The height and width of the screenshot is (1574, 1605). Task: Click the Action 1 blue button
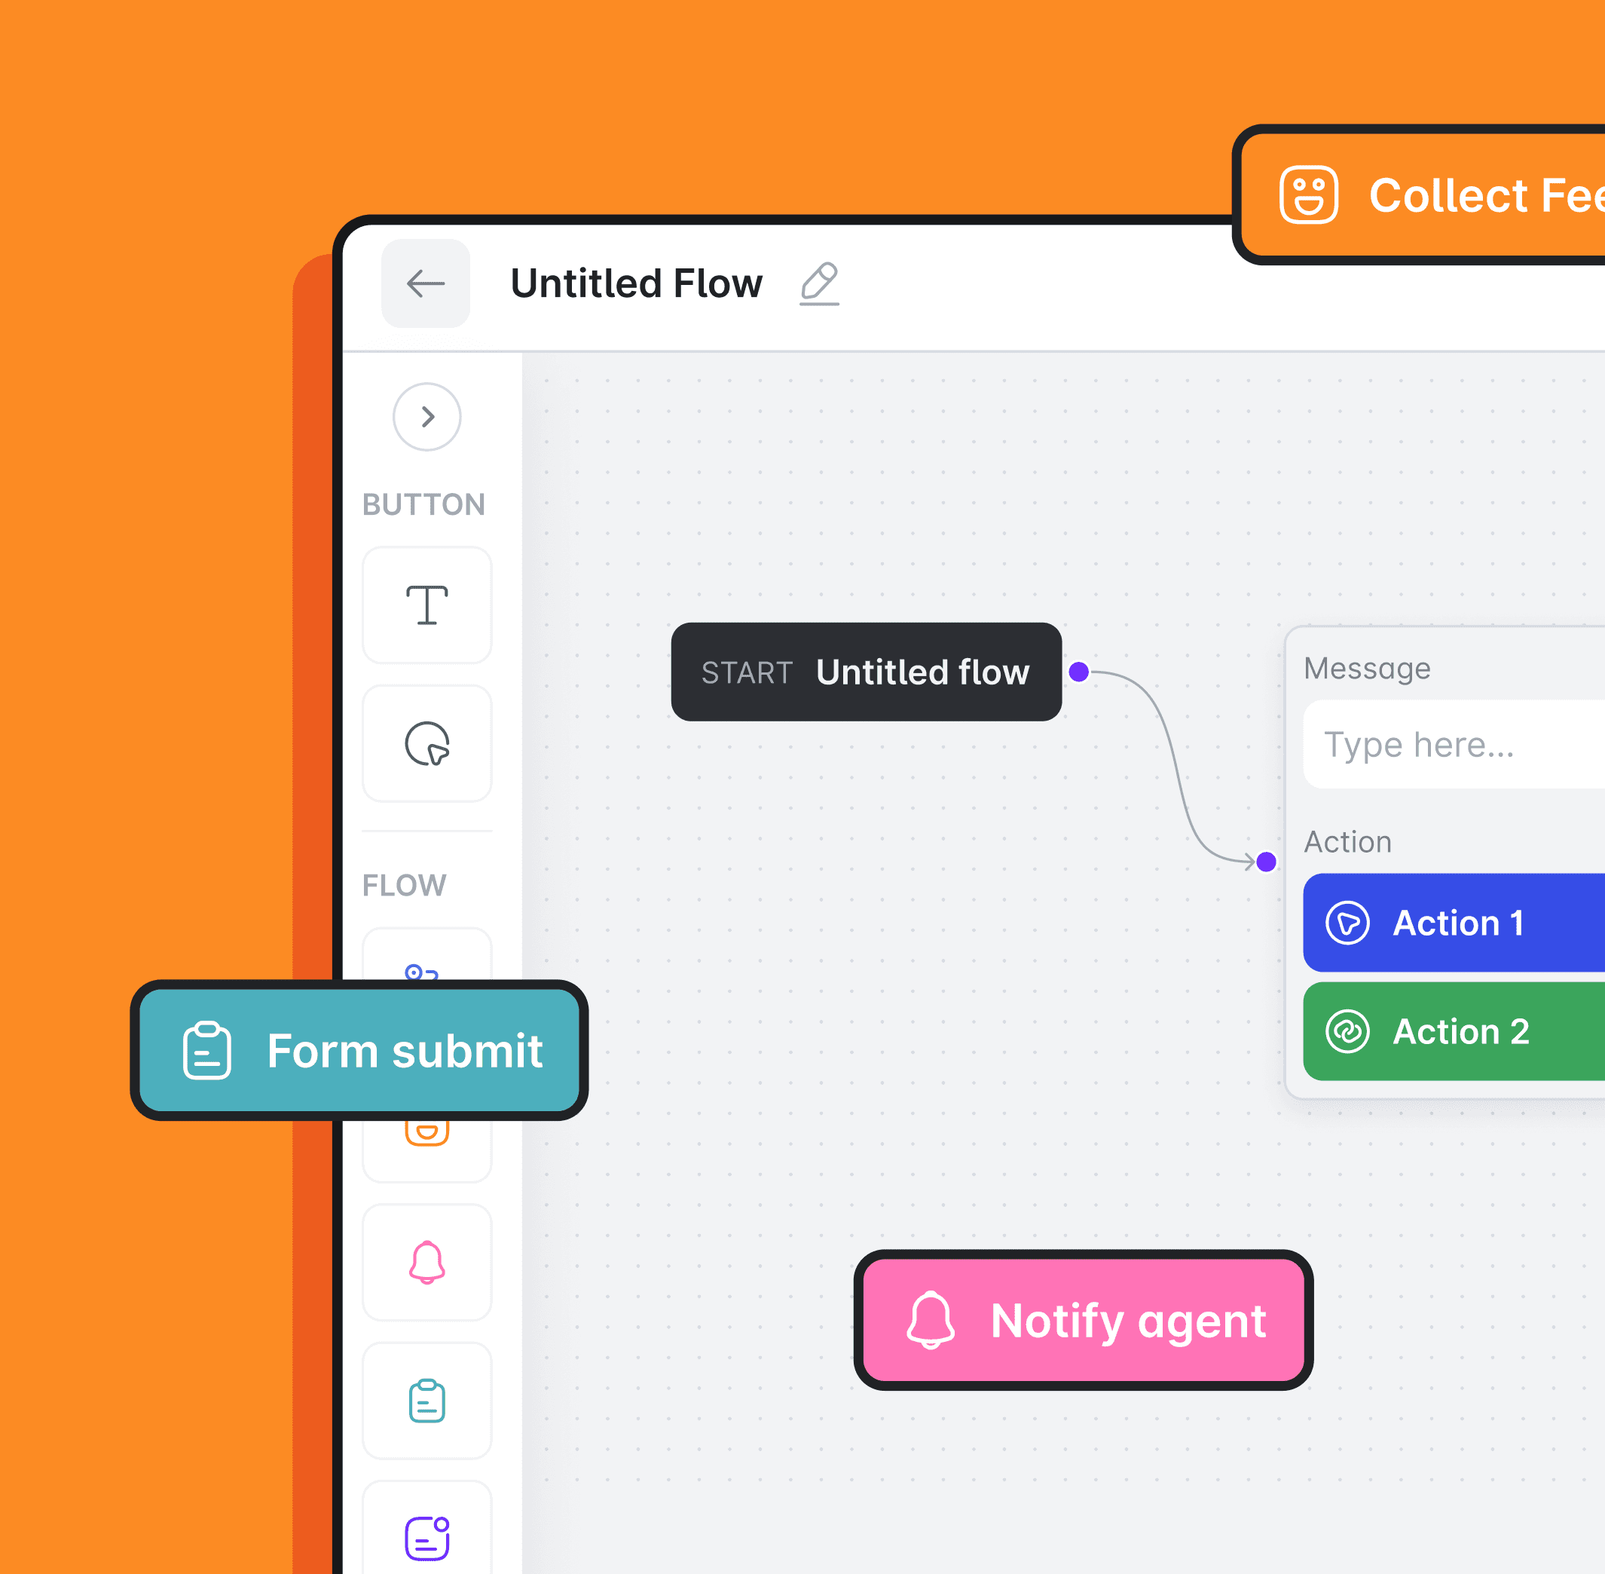(1454, 923)
